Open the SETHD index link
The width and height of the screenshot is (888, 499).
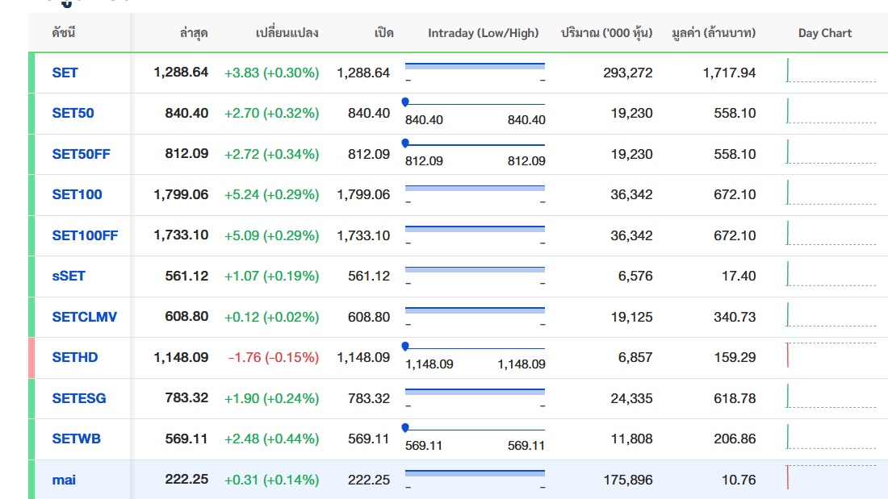[75, 357]
